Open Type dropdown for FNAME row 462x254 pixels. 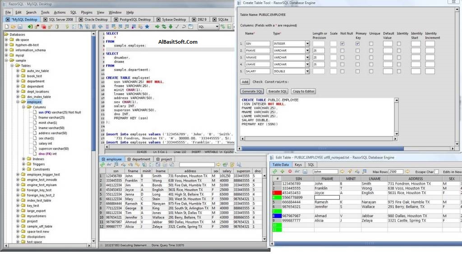[307, 50]
